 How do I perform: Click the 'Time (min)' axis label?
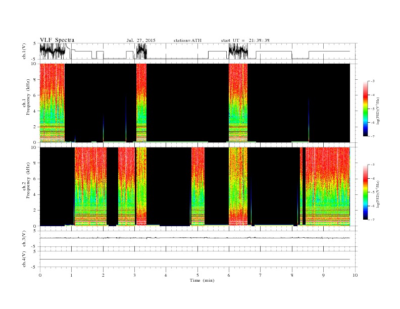pos(202,280)
